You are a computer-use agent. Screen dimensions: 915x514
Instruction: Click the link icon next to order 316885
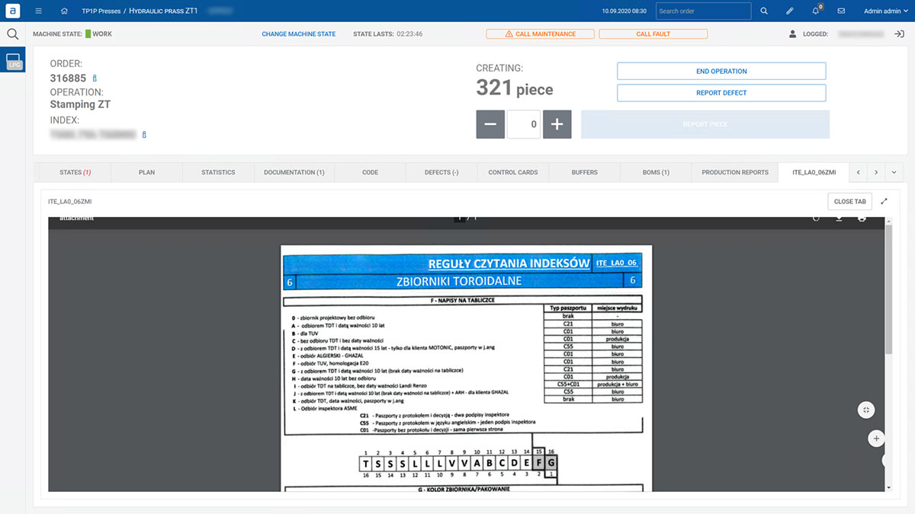tap(95, 78)
